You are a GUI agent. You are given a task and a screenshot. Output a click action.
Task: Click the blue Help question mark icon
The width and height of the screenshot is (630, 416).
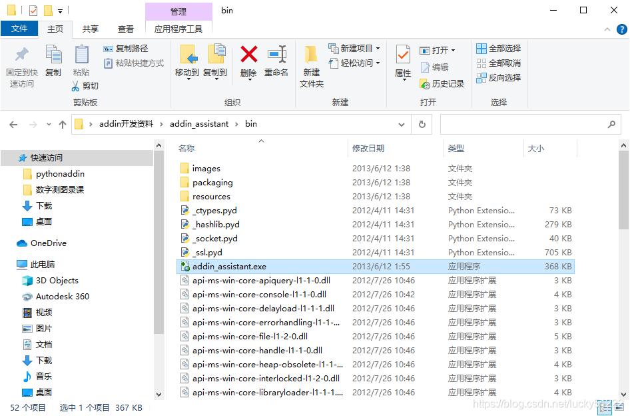tap(621, 29)
